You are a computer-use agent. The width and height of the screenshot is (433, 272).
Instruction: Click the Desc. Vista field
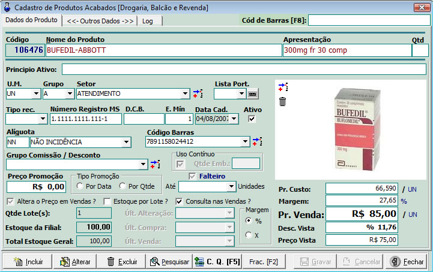(x=362, y=227)
